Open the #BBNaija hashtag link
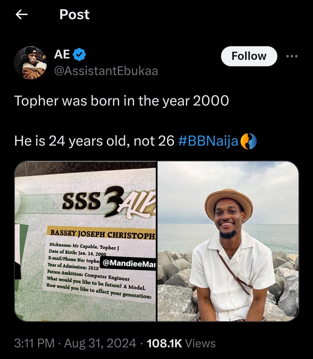This screenshot has width=313, height=359. tap(208, 141)
